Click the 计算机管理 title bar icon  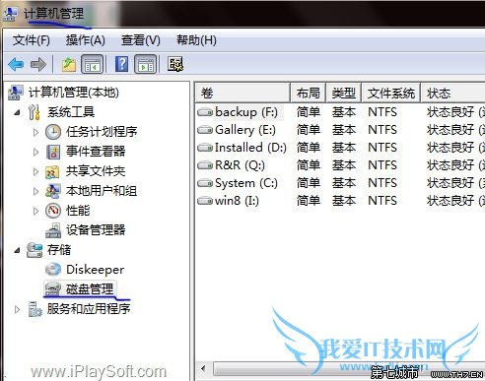tap(11, 14)
